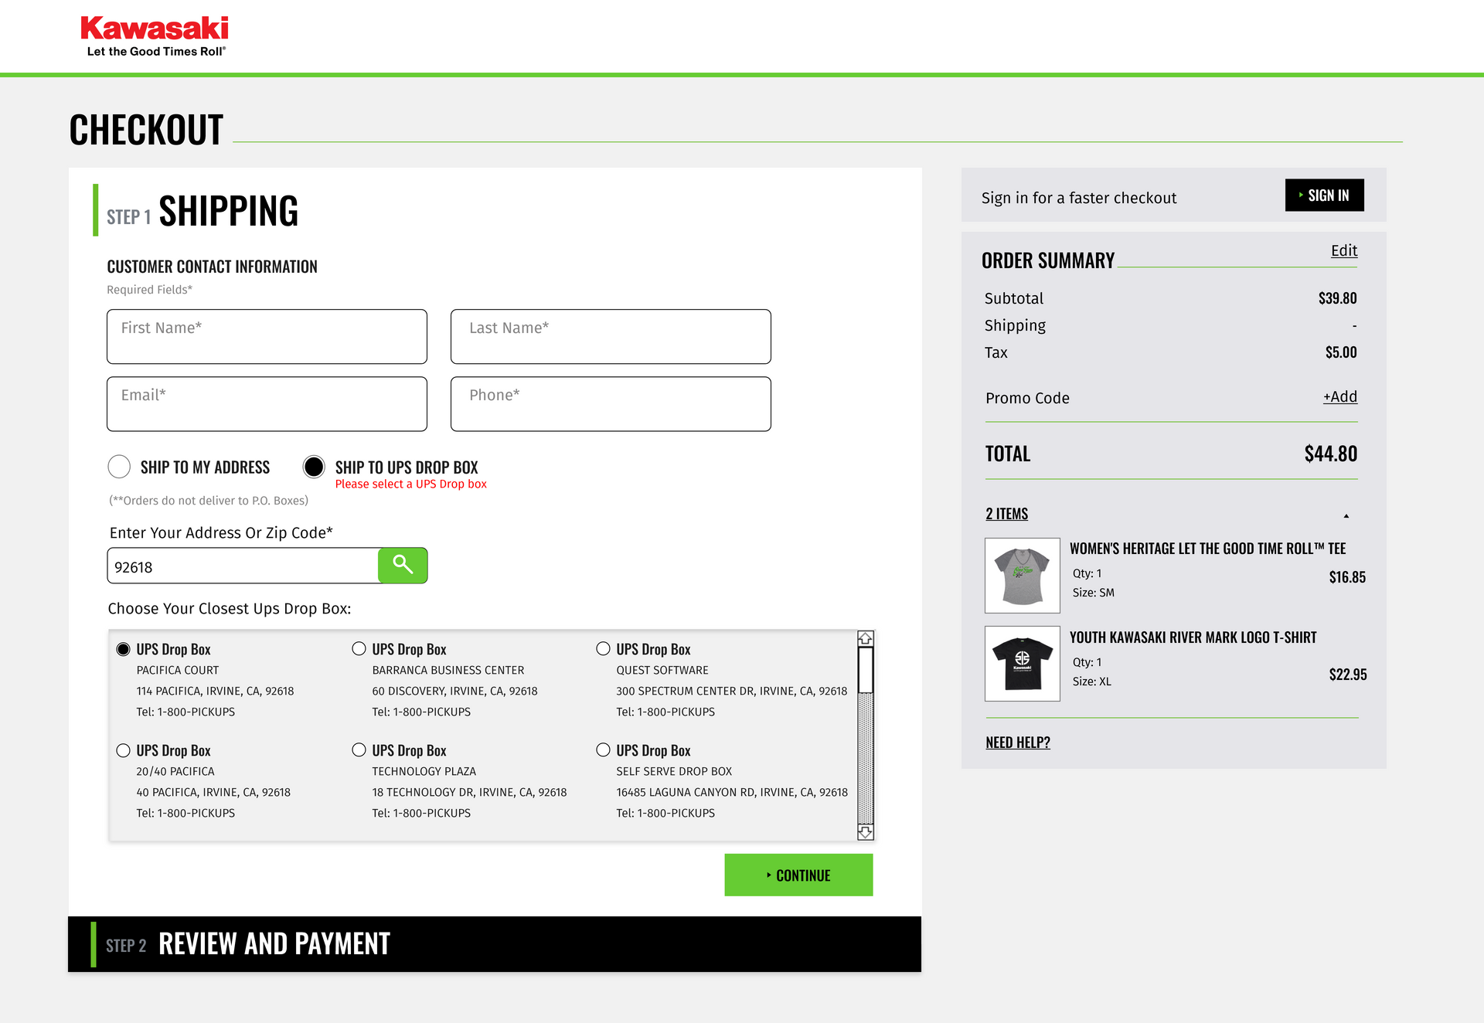
Task: Click the Sign In button
Action: click(x=1324, y=195)
